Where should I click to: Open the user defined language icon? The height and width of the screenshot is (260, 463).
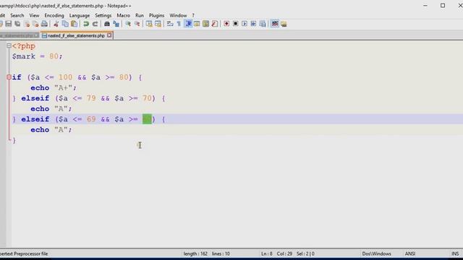click(x=197, y=24)
